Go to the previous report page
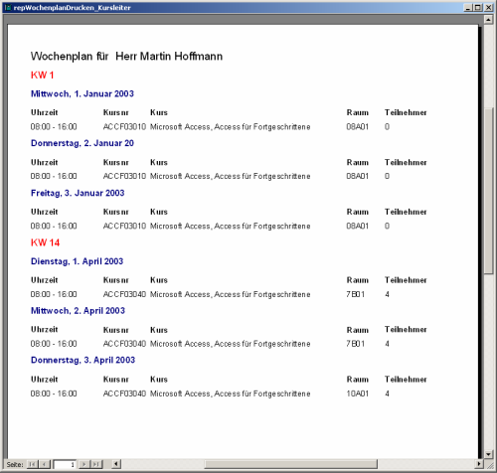 (45, 464)
